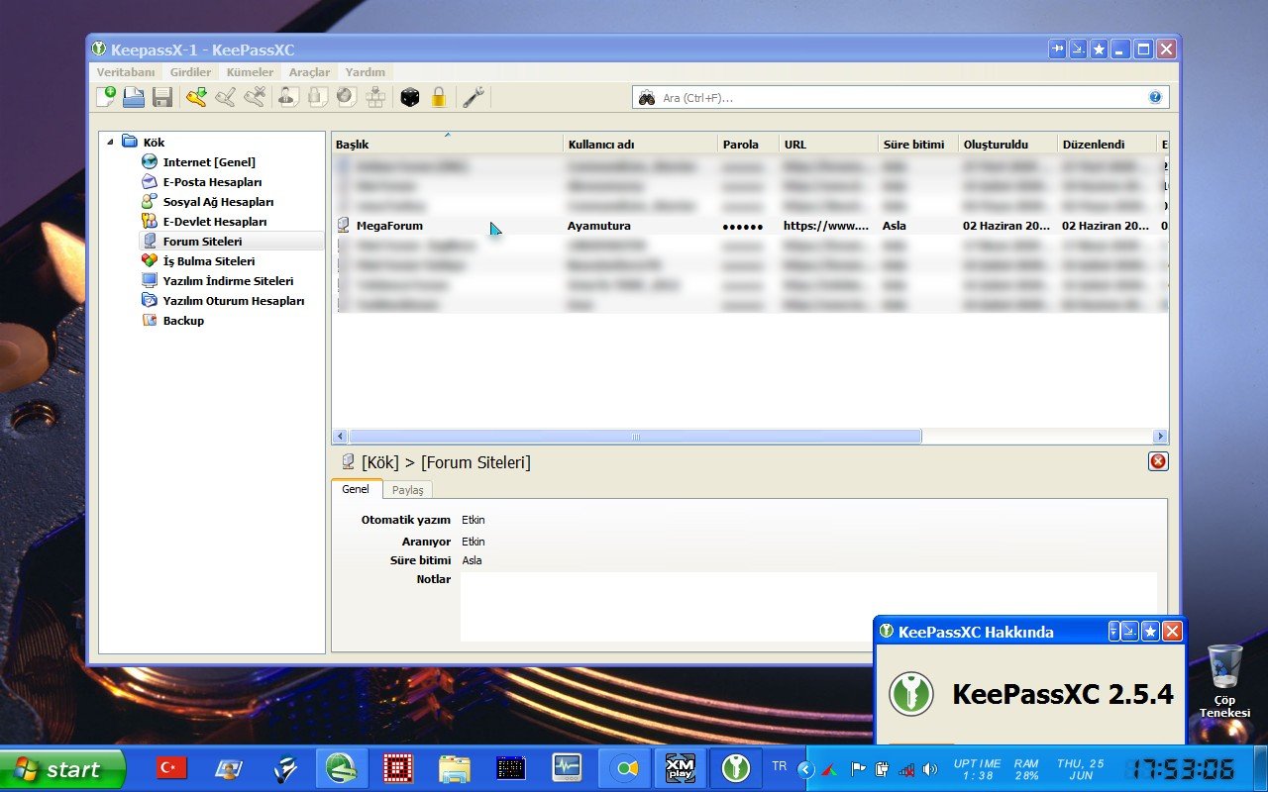Add new entry with gold key icon

(x=196, y=97)
